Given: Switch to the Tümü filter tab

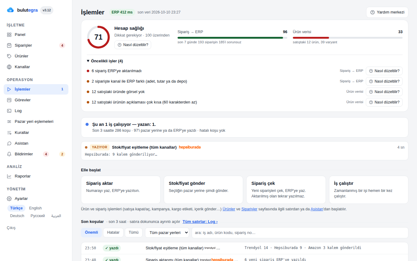Looking at the screenshot, I should tap(134, 232).
